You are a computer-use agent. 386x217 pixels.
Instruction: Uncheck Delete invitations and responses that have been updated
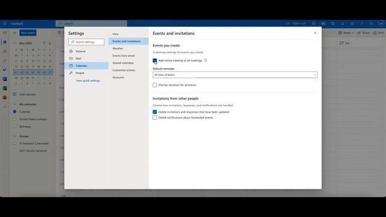tap(154, 112)
